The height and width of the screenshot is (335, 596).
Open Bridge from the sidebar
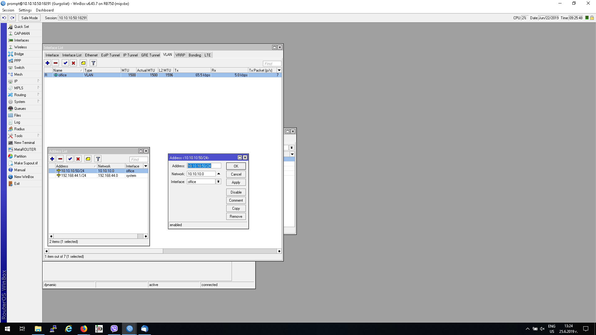tap(19, 54)
